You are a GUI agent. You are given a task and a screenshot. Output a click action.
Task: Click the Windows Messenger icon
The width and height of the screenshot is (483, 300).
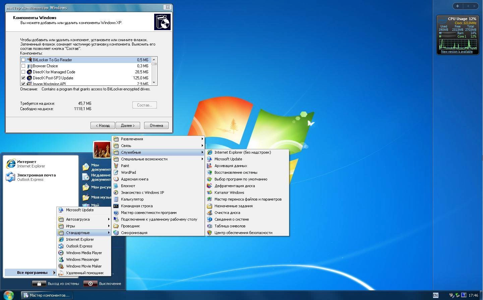[x=61, y=259]
